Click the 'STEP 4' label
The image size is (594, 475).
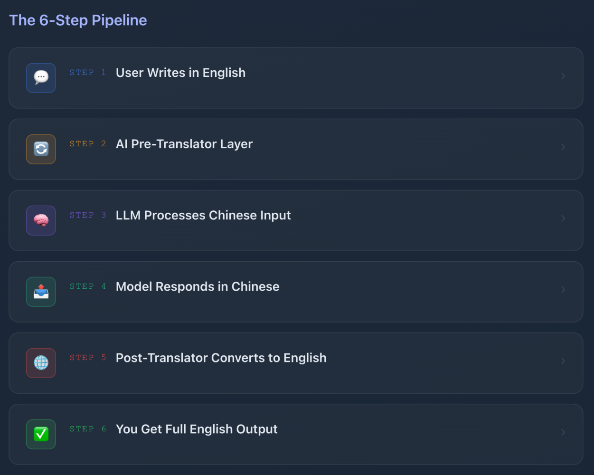tap(88, 286)
